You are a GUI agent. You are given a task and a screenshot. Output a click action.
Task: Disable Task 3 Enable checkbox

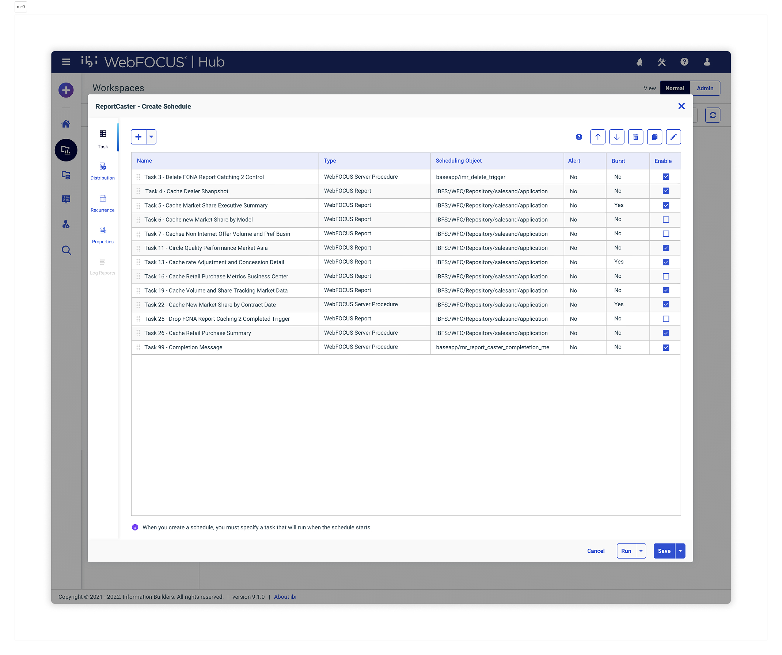coord(666,177)
